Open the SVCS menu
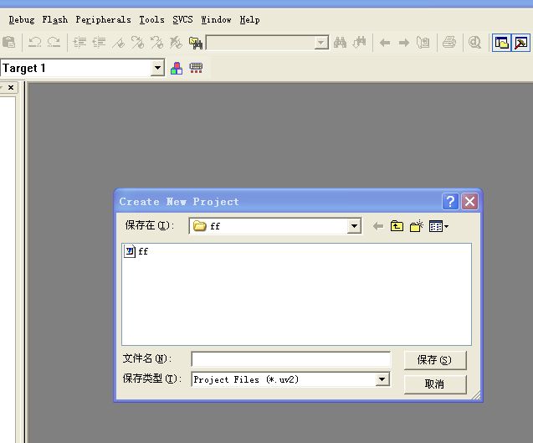533x443 pixels. click(x=182, y=20)
